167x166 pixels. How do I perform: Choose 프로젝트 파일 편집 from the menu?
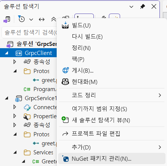(111, 134)
